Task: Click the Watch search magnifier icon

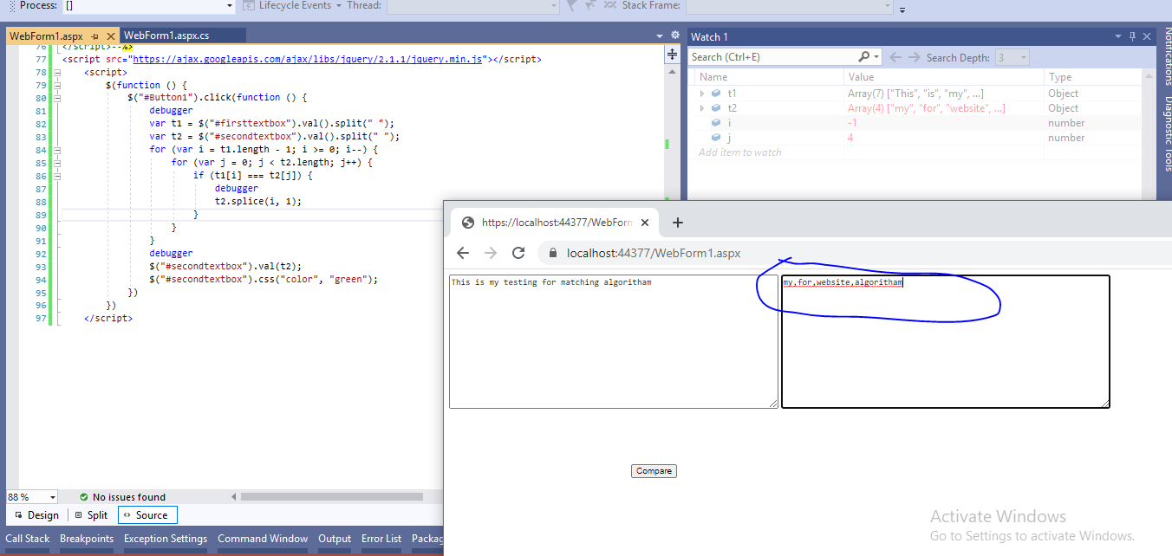Action: [864, 57]
